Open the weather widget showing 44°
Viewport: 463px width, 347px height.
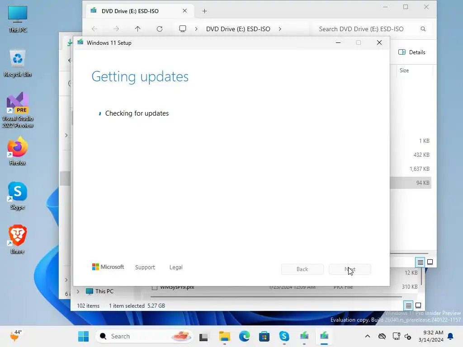coord(15,336)
